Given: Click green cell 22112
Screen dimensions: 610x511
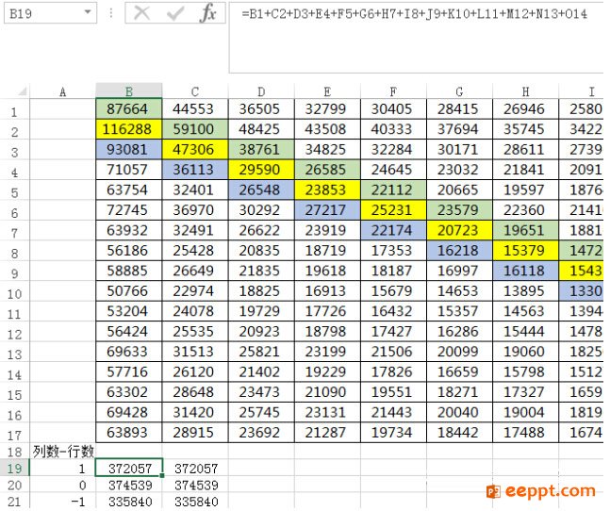Looking at the screenshot, I should (393, 190).
